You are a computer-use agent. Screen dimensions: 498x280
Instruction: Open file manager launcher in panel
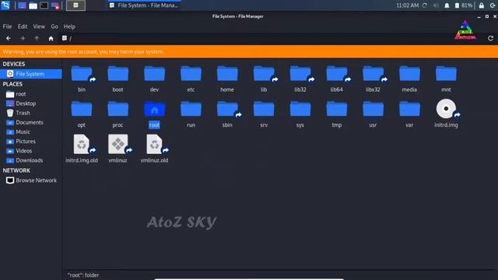[x=33, y=5]
